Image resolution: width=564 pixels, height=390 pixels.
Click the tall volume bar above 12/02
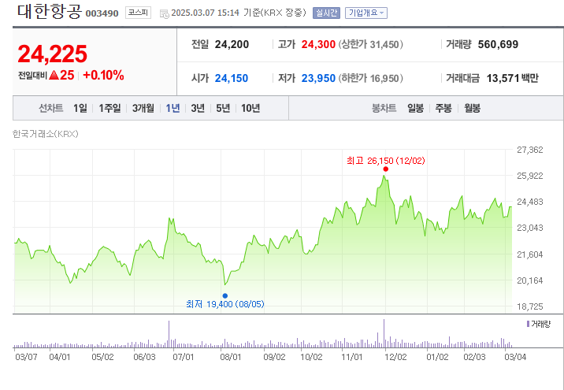(x=384, y=333)
